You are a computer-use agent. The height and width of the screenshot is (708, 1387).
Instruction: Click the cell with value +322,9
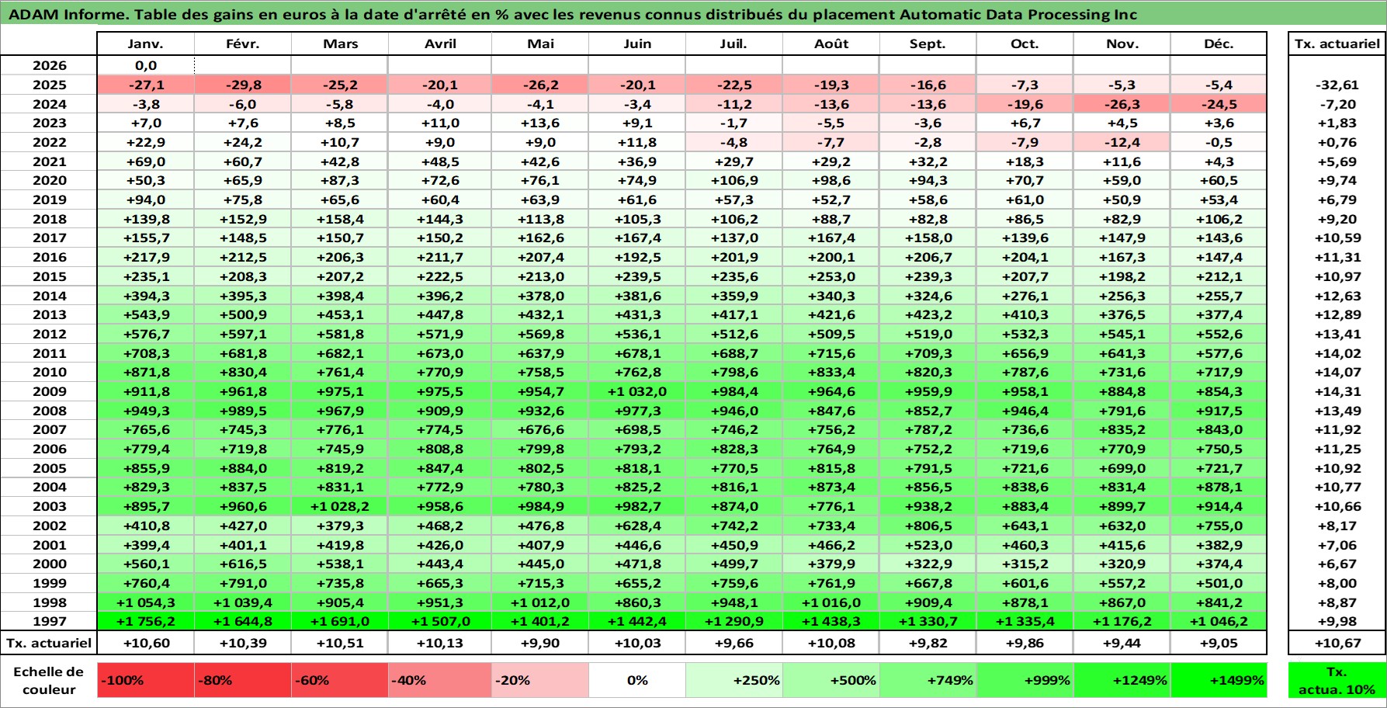coord(928,564)
